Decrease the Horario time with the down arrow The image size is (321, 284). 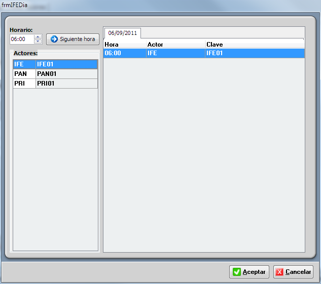(x=38, y=41)
